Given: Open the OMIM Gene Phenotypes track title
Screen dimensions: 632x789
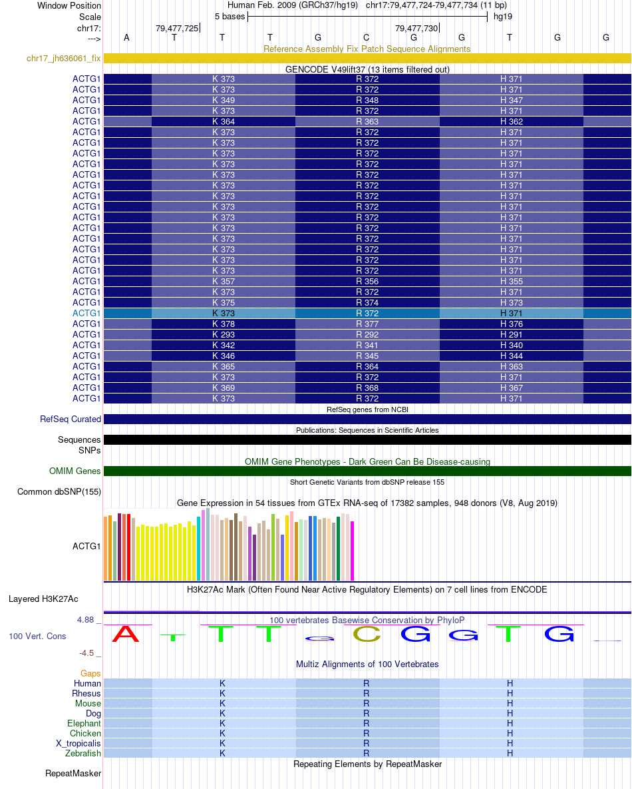Looking at the screenshot, I should click(367, 461).
